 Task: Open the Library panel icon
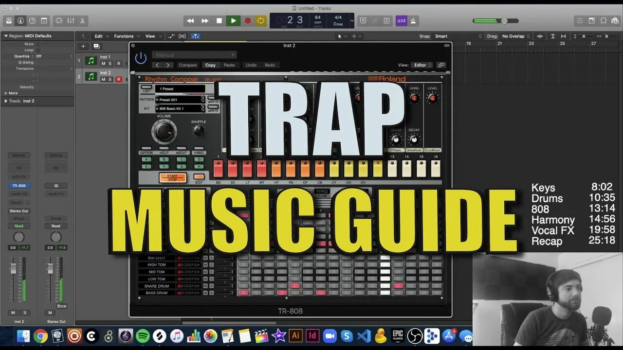tap(9, 20)
